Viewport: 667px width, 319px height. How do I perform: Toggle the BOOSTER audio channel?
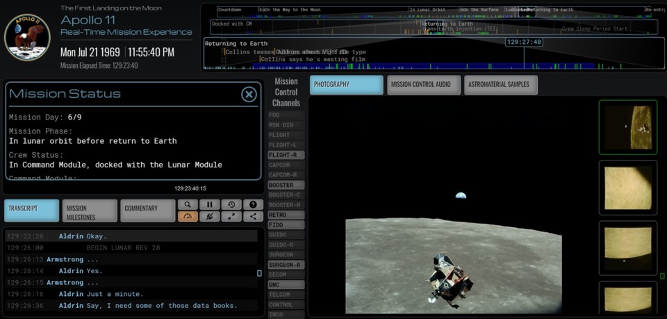286,186
